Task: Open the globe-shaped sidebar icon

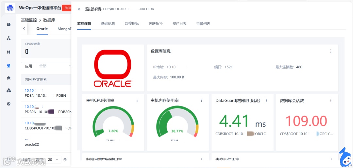Action: [9, 104]
